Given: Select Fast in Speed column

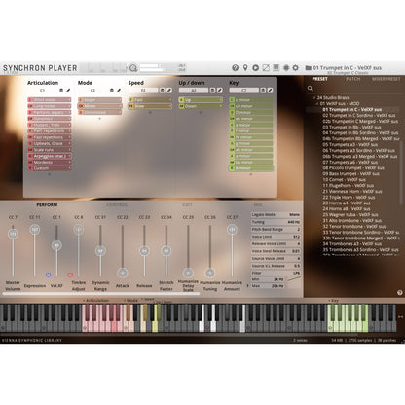Looking at the screenshot, I should (x=150, y=100).
